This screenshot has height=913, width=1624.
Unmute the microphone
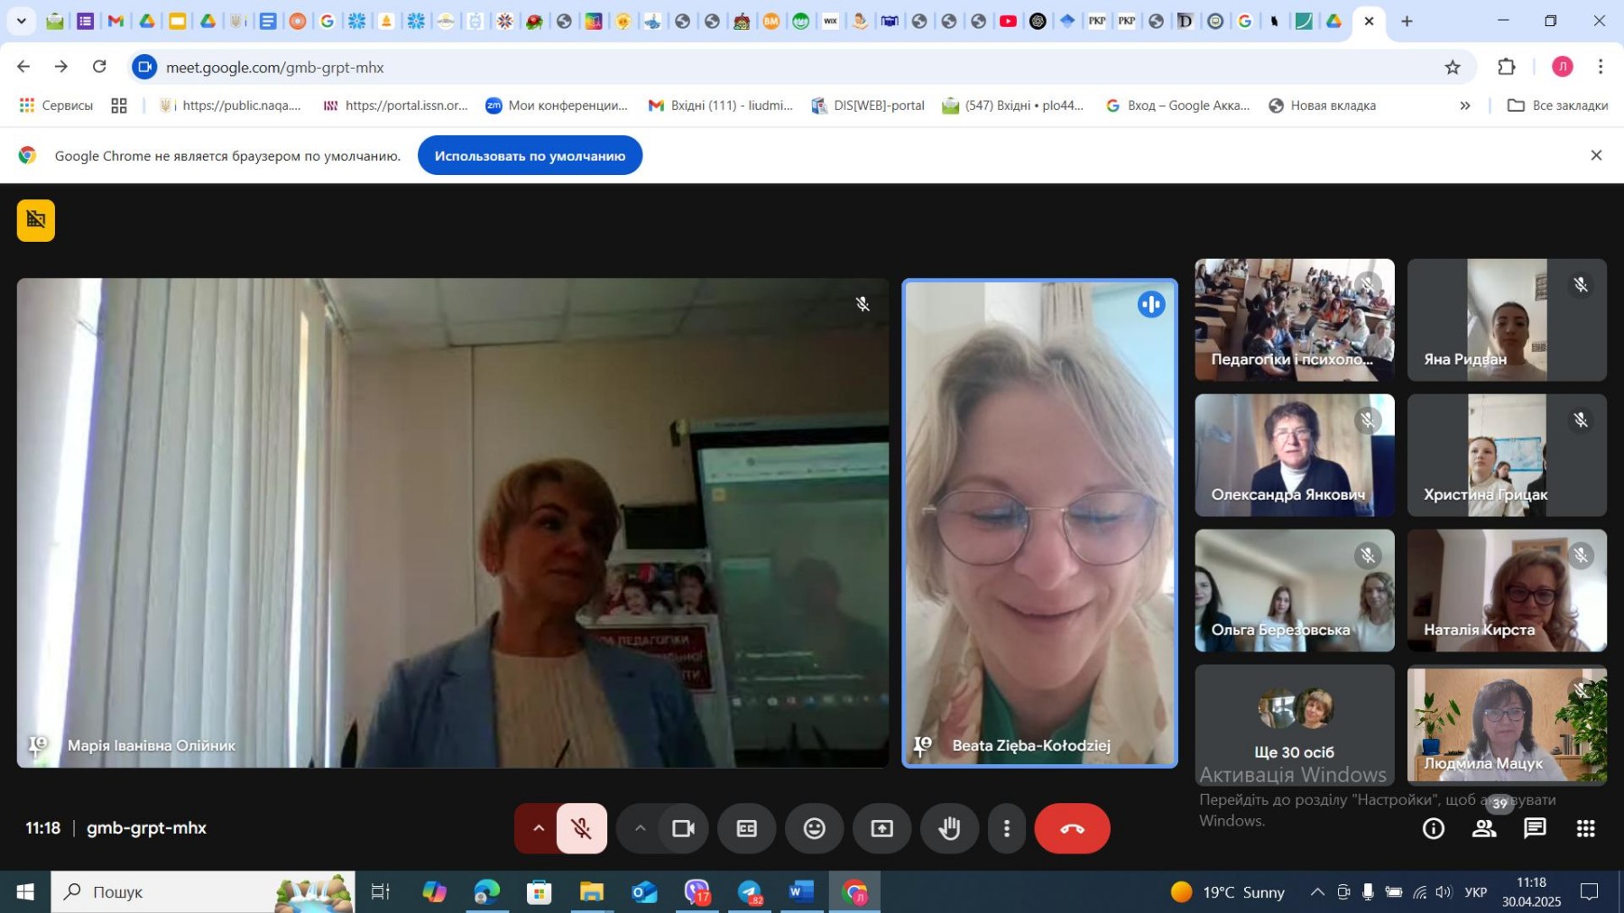point(582,828)
